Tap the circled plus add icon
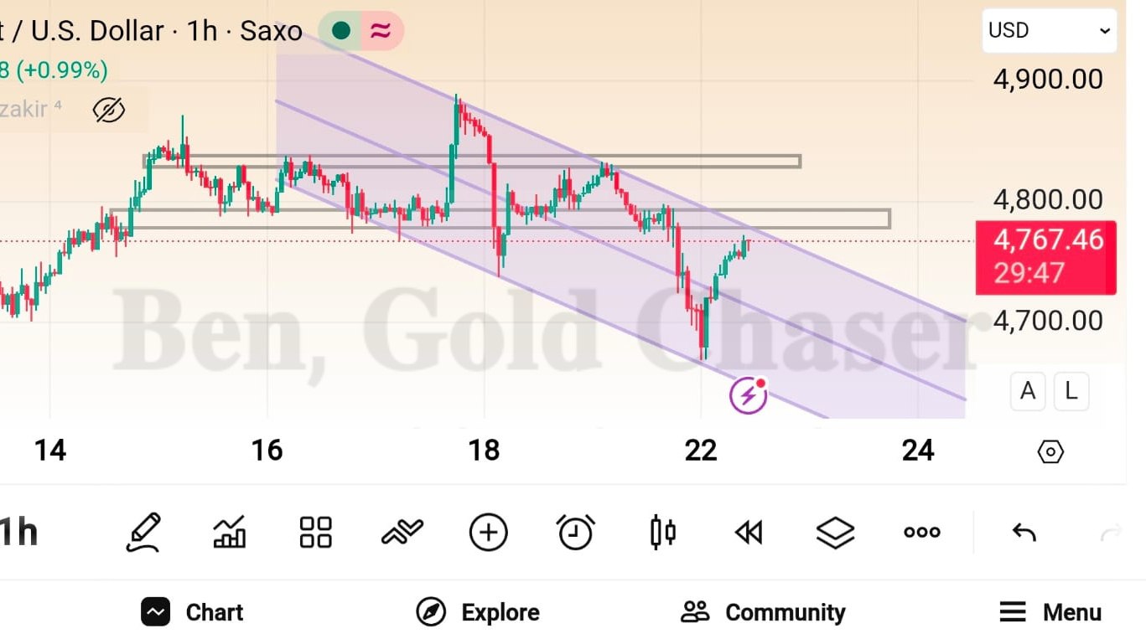Screen dimensions: 1146x644 coord(489,532)
